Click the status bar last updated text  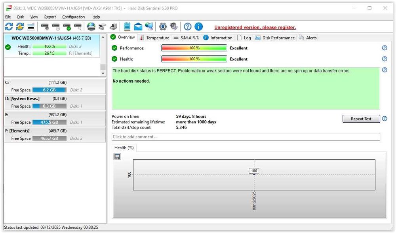(51, 227)
